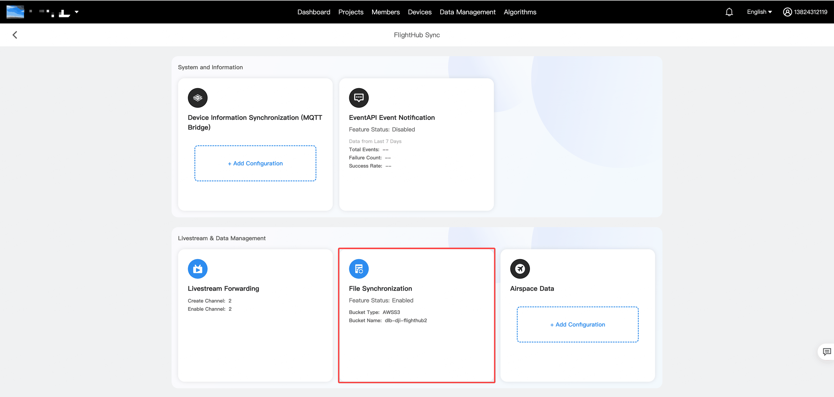The height and width of the screenshot is (397, 834).
Task: Add Configuration for Airspace Data
Action: tap(578, 324)
